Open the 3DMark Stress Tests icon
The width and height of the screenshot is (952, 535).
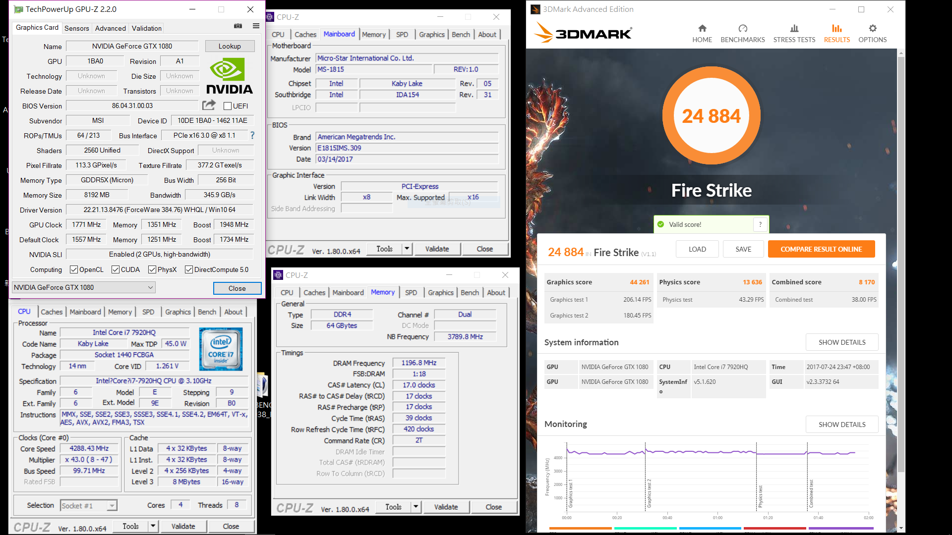click(x=794, y=28)
